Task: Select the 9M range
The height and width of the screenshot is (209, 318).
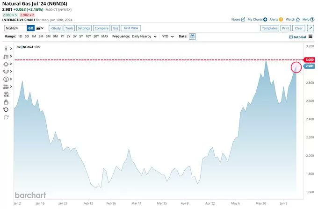Action: click(x=55, y=36)
